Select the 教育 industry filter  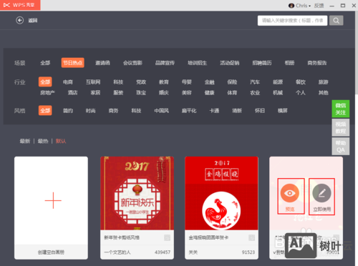[164, 82]
